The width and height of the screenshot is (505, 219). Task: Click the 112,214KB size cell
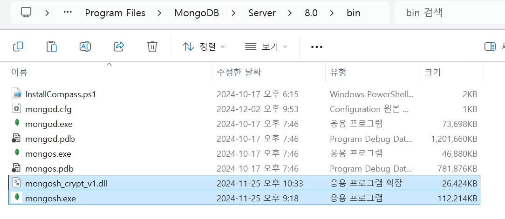tap(457, 199)
